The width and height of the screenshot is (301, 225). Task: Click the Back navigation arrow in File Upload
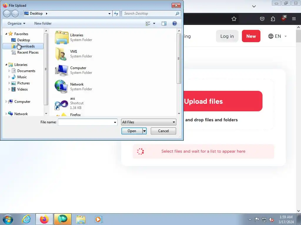(x=7, y=13)
